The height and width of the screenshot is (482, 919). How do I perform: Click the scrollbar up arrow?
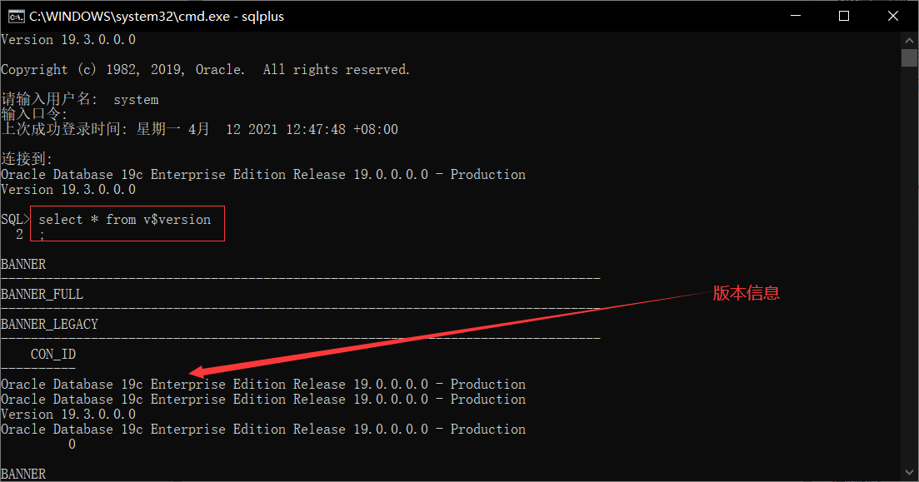[909, 38]
